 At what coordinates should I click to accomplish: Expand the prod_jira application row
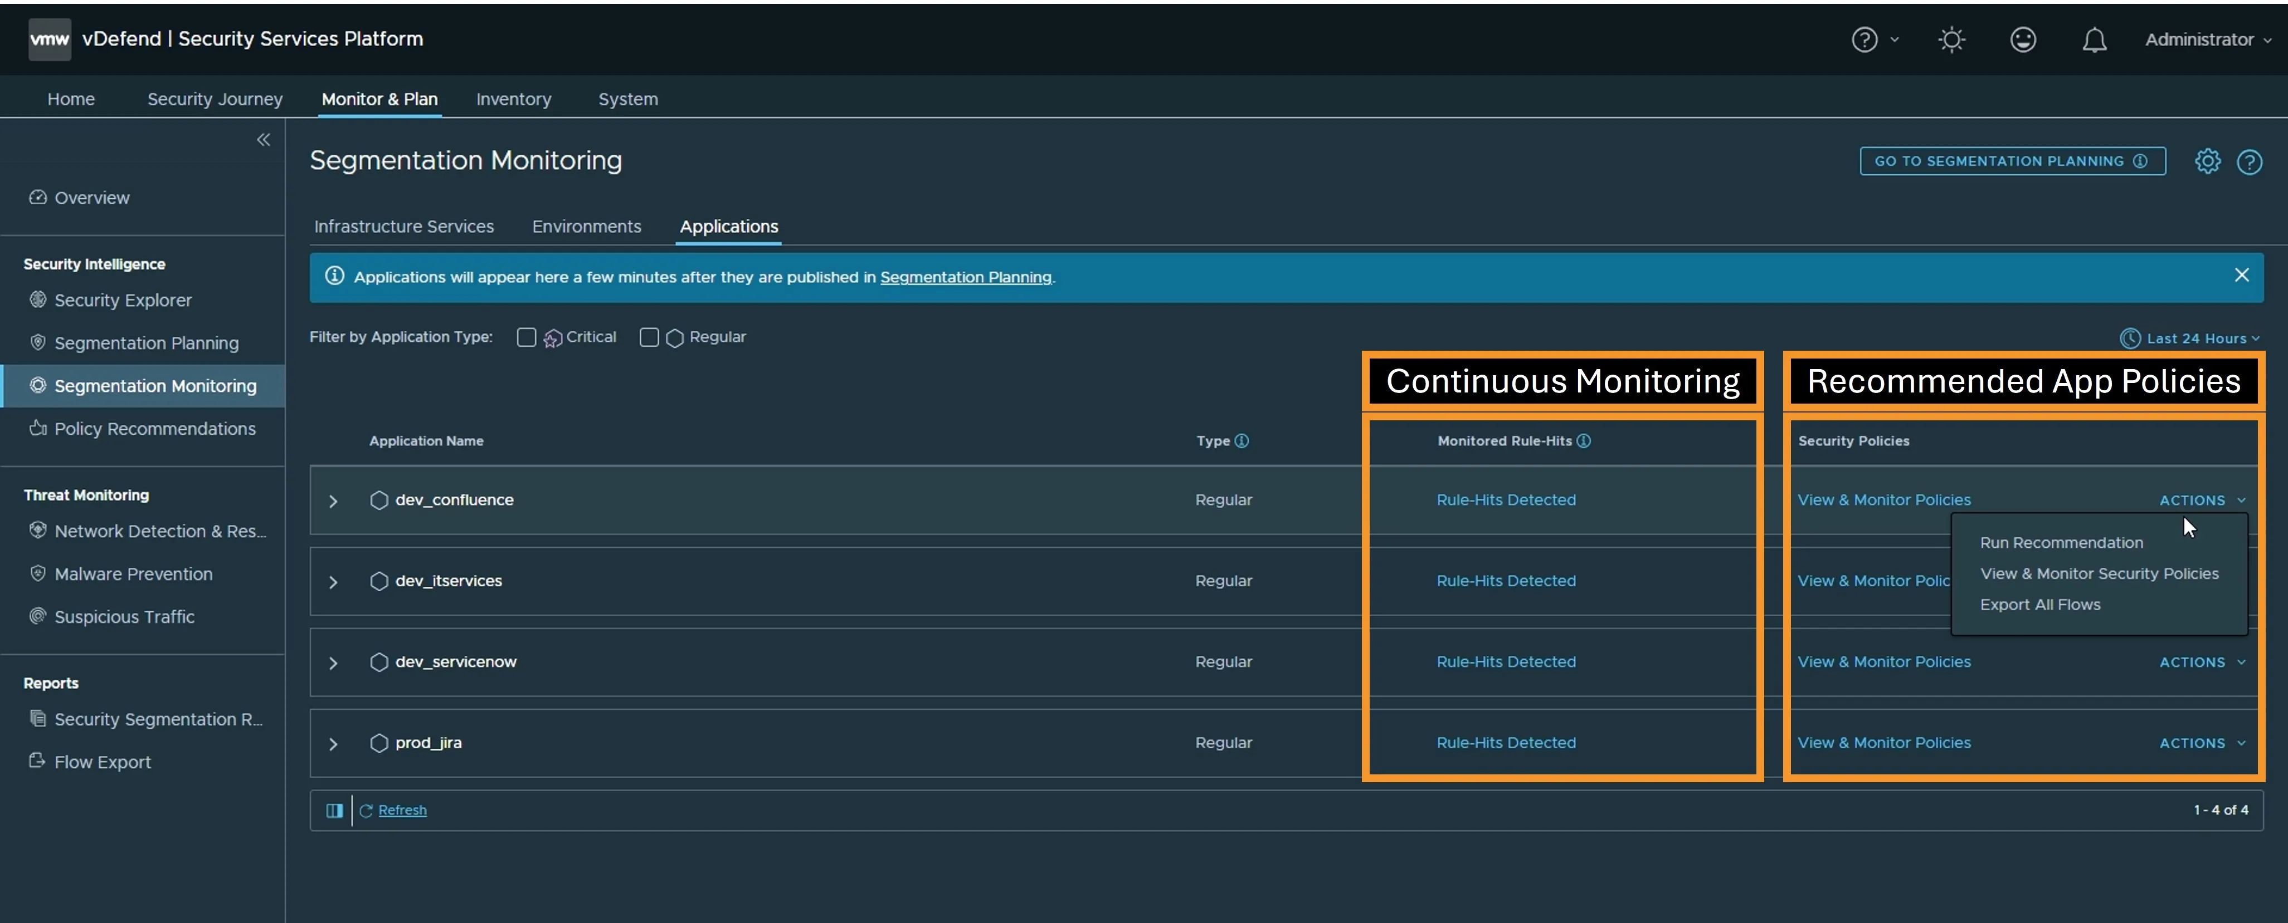tap(333, 744)
